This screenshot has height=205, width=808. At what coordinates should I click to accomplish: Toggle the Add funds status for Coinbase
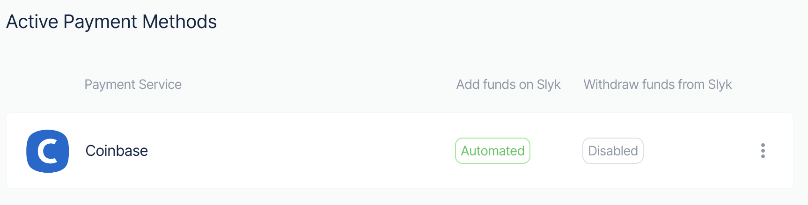click(x=492, y=151)
